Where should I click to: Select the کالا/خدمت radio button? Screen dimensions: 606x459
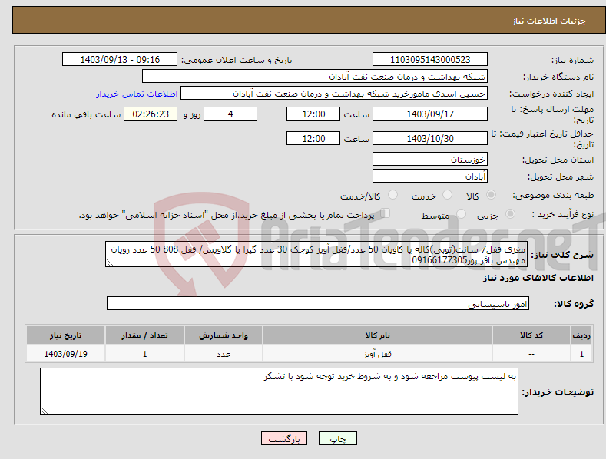tap(392, 195)
